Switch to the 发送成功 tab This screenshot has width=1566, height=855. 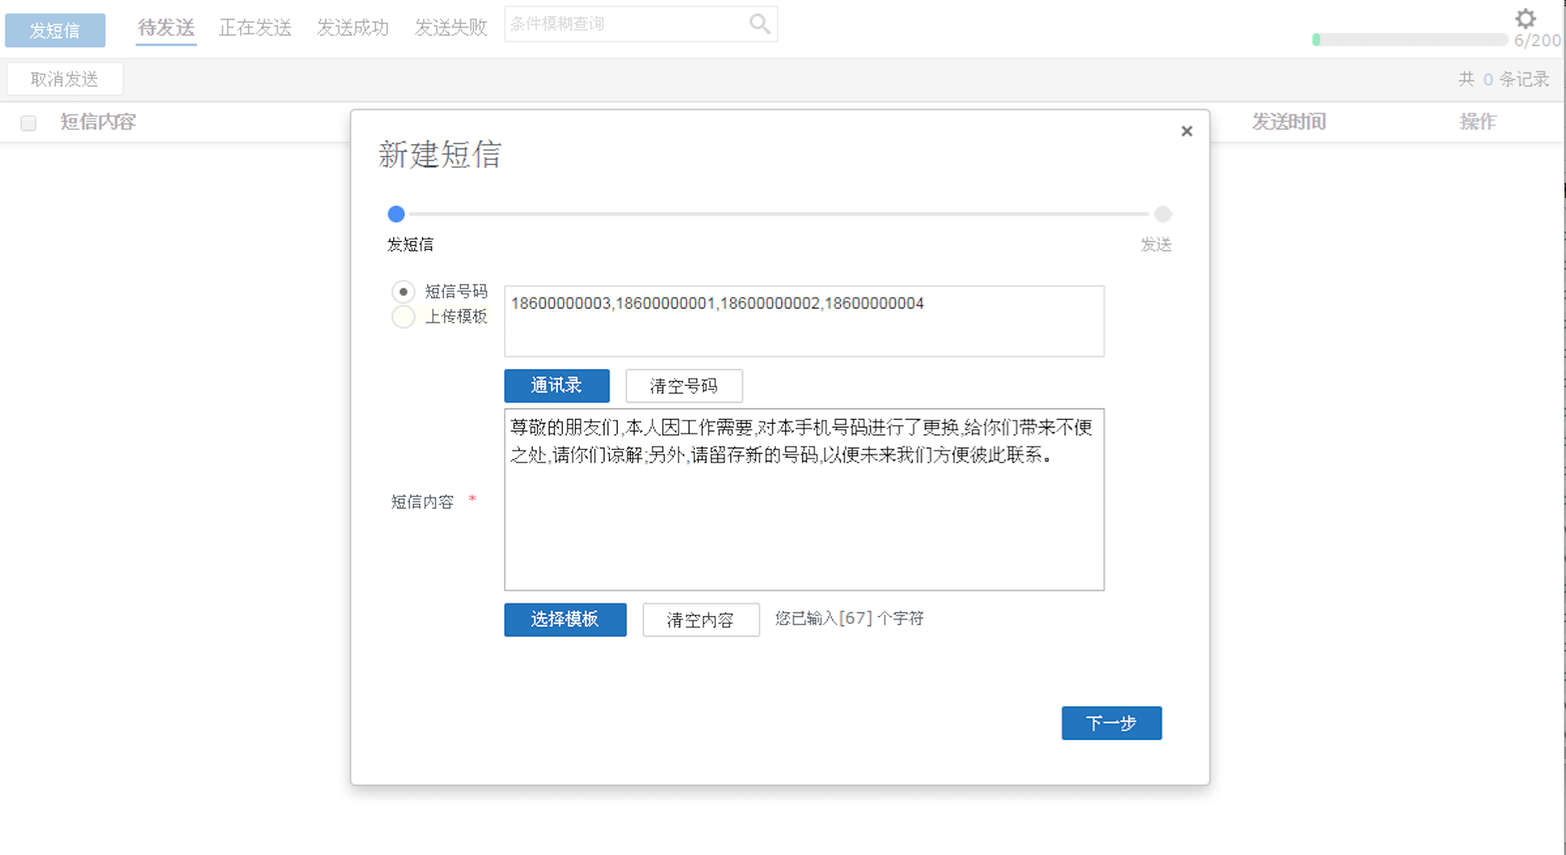click(352, 28)
